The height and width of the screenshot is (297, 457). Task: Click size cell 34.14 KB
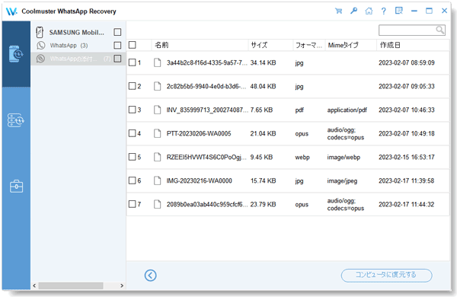pos(263,62)
